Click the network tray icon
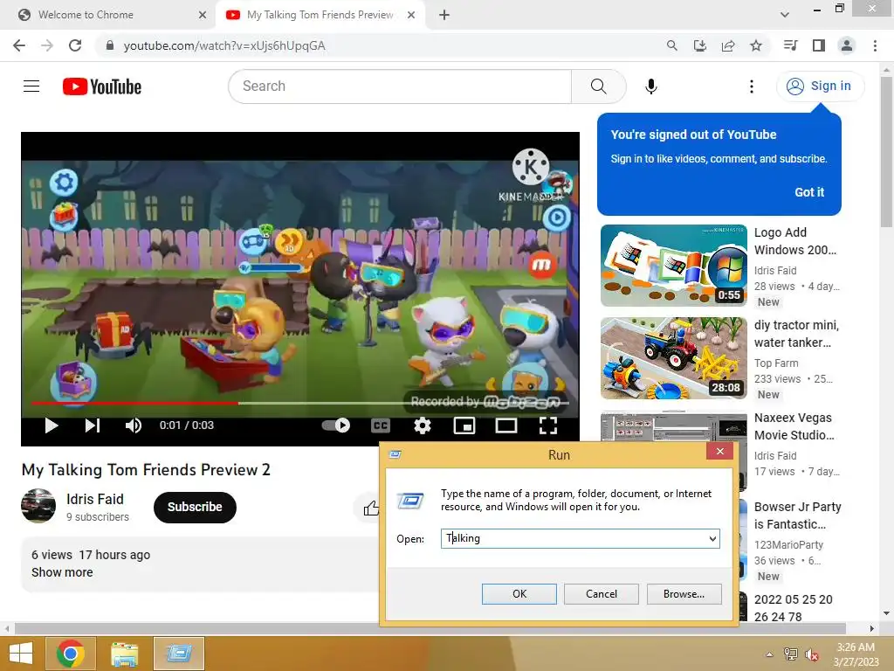Viewport: 894px width, 671px height. (x=791, y=654)
